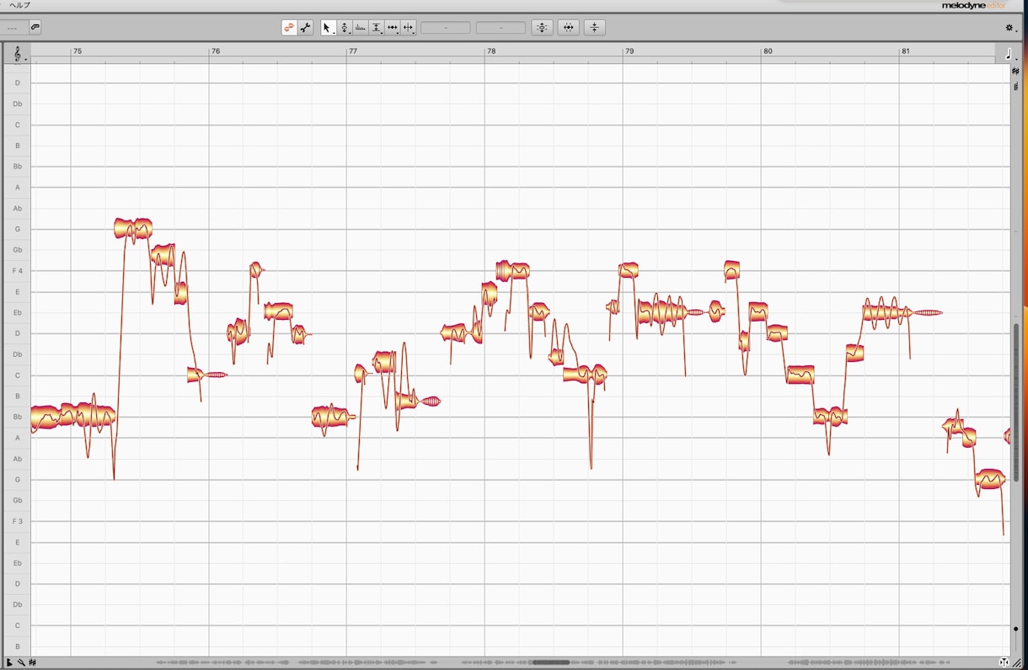1028x670 pixels.
Task: Open the Correct Pitch macro
Action: point(542,28)
